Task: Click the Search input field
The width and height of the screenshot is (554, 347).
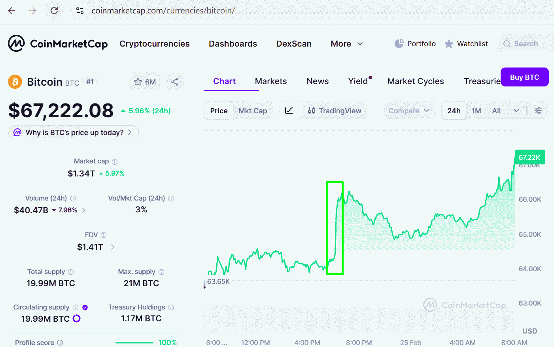Action: (526, 43)
